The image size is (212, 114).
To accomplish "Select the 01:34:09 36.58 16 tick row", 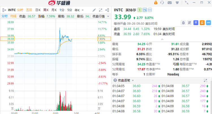I will pyautogui.click(x=185, y=106).
